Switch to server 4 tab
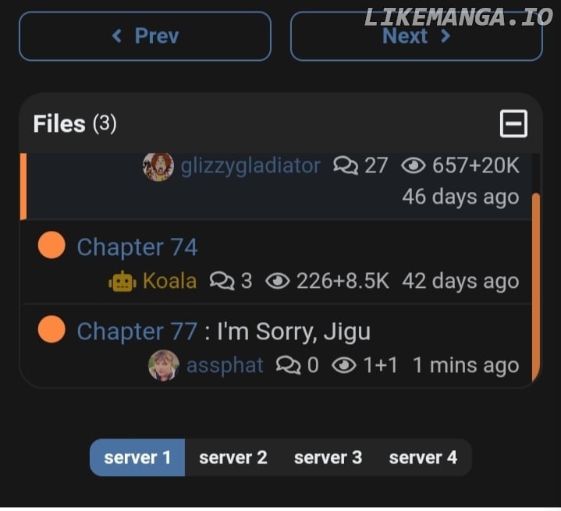 pos(423,458)
